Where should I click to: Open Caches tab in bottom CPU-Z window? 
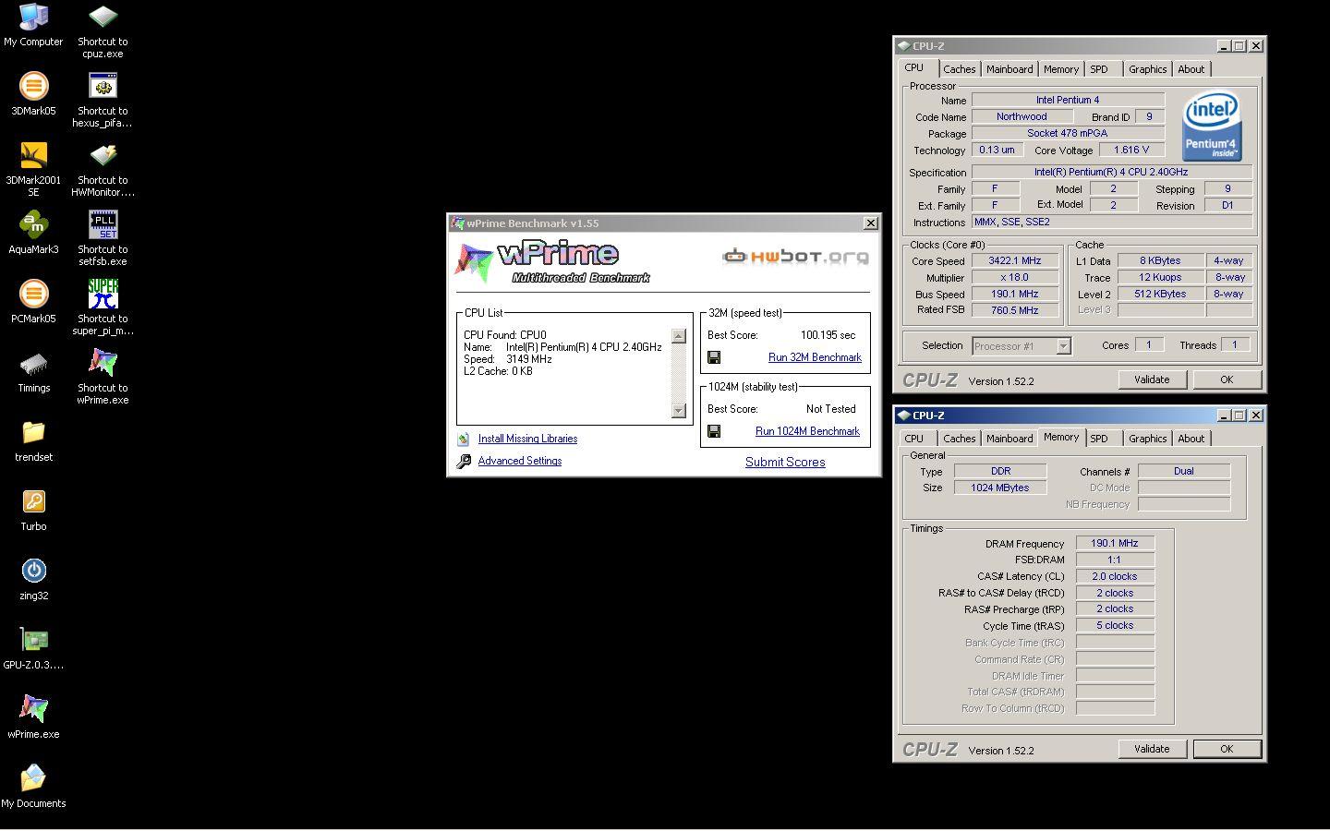pos(959,439)
